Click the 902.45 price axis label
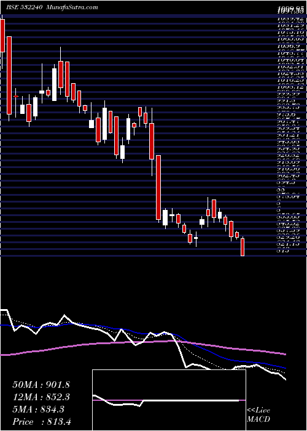Viewport: 307px width, 431px height. 289,176
